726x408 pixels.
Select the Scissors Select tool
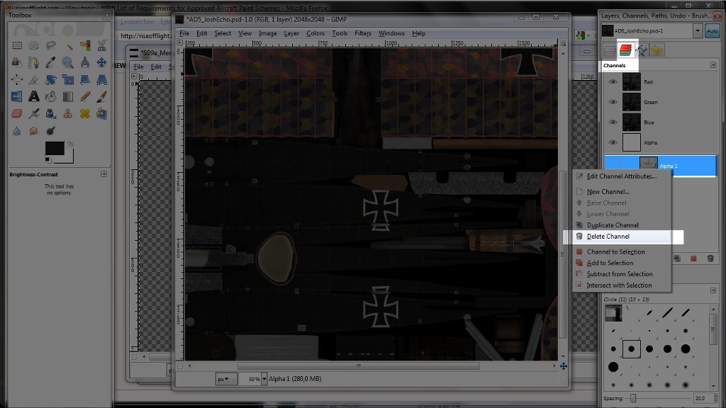point(102,45)
